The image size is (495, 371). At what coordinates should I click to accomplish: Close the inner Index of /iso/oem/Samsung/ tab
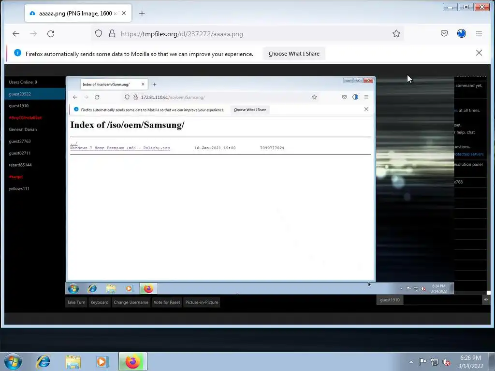coord(143,84)
